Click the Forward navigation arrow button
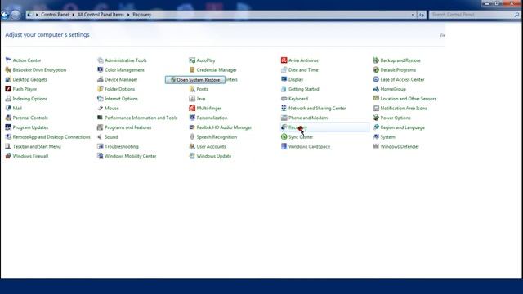This screenshot has height=294, width=523. click(x=15, y=15)
